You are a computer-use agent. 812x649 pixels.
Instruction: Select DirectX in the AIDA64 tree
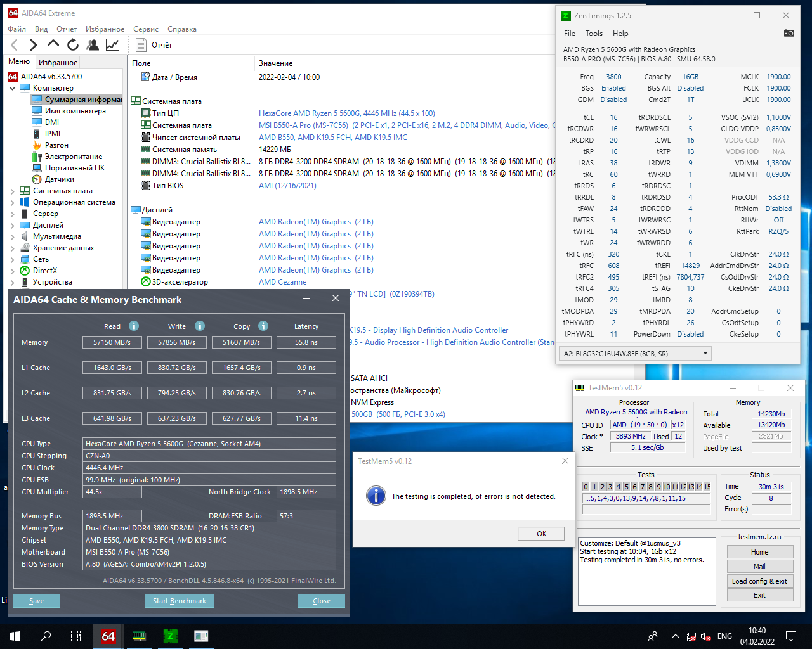pos(39,271)
